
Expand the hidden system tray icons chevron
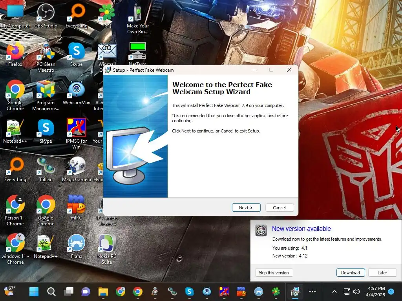click(334, 292)
